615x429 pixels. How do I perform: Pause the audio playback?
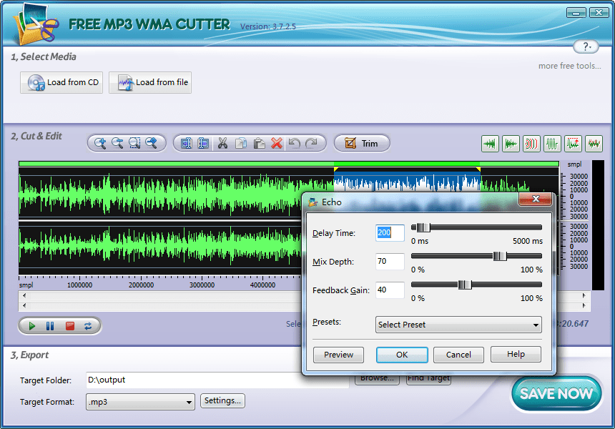point(49,325)
